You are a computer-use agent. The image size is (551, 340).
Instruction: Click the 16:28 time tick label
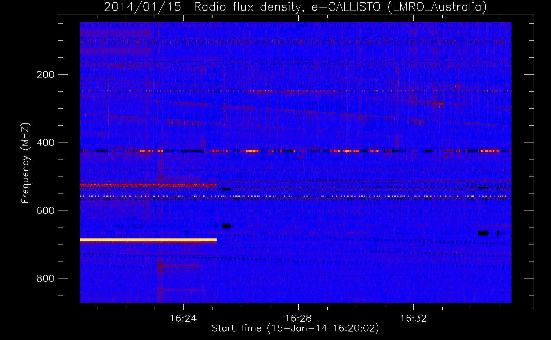tap(298, 319)
